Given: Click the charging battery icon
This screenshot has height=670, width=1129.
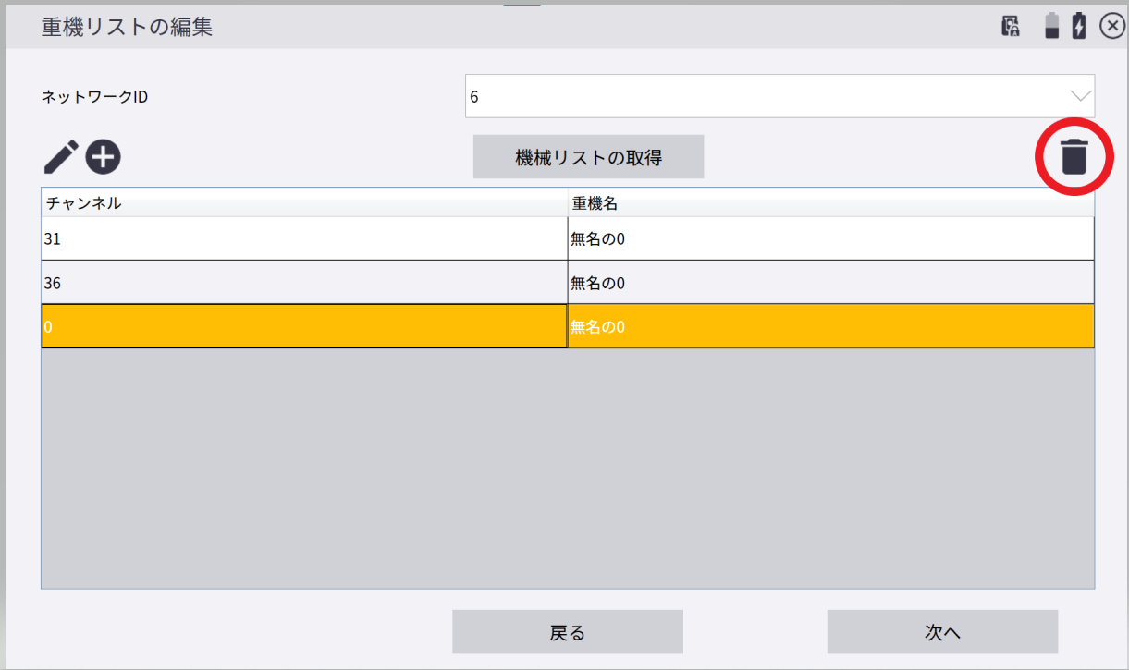Looking at the screenshot, I should [x=1079, y=26].
